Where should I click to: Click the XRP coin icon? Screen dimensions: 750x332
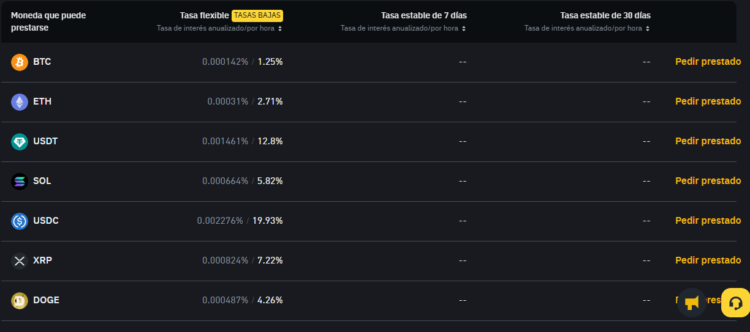[x=20, y=260]
